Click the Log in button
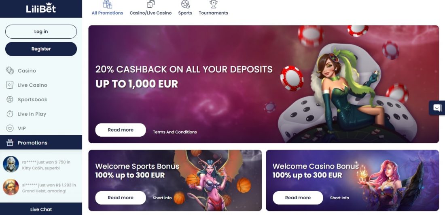This screenshot has height=215, width=445. point(41,31)
